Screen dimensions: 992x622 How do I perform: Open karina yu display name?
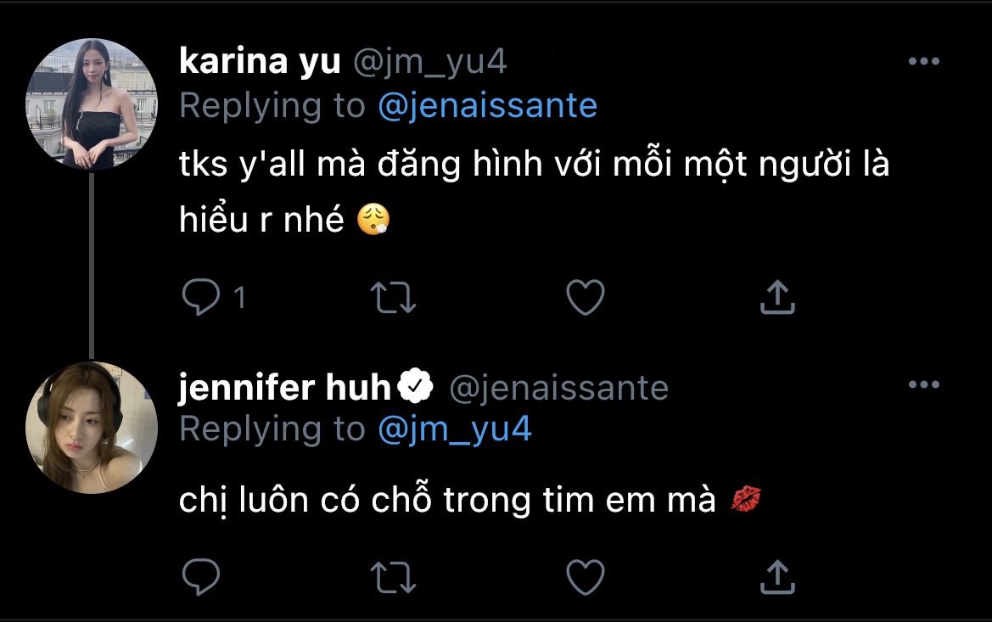(260, 62)
